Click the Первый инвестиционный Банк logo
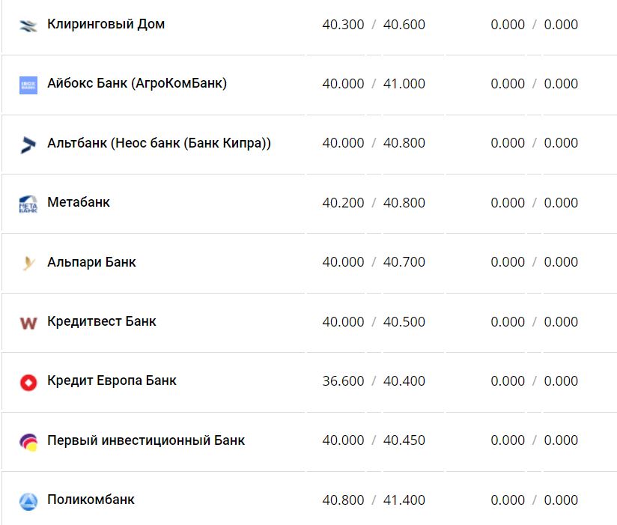 (x=28, y=441)
